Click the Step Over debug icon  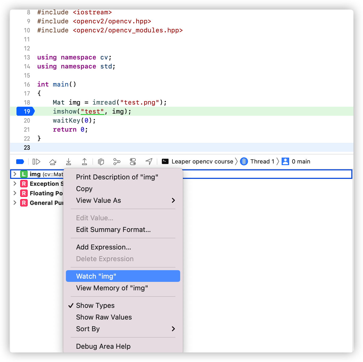[x=53, y=162]
